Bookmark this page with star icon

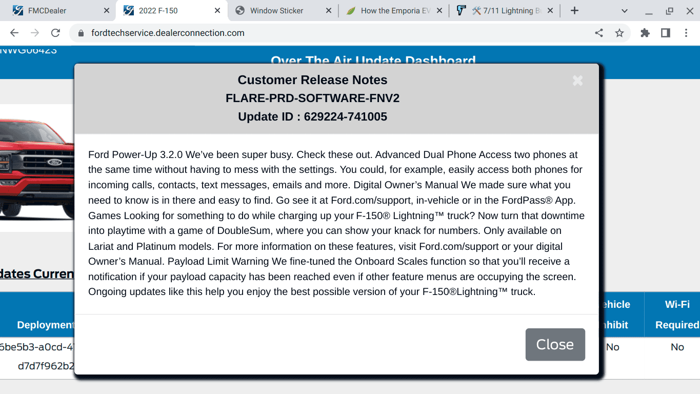point(619,33)
